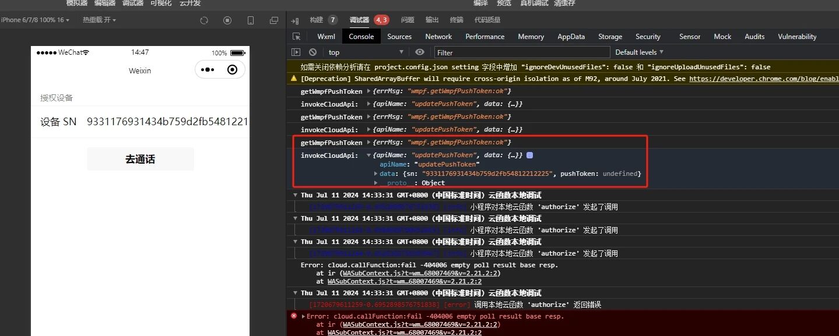839x336 pixels.
Task: Expand the red Error cloud.callFunction entry
Action: point(303,316)
